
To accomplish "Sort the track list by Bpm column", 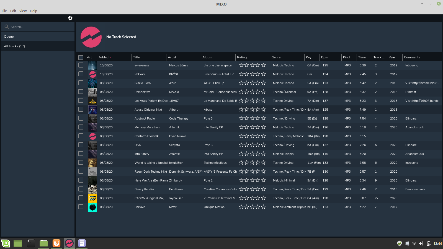I will click(324, 57).
